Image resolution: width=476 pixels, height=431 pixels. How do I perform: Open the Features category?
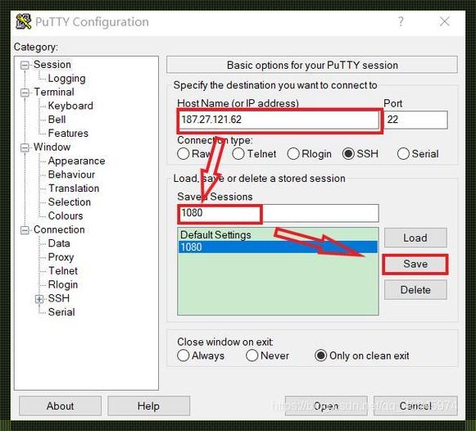tap(68, 134)
